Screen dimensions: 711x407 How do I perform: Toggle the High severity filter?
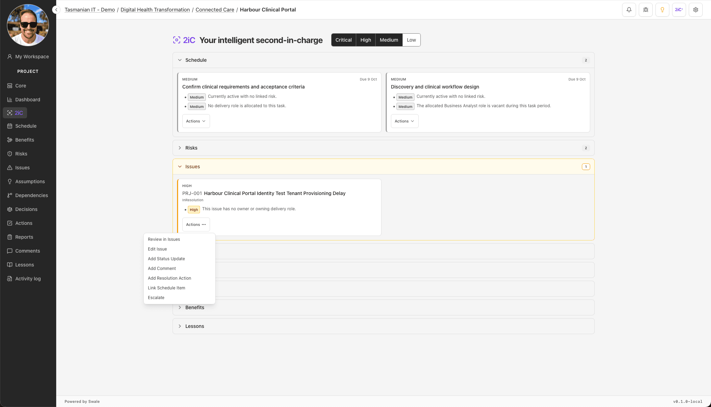coord(366,40)
